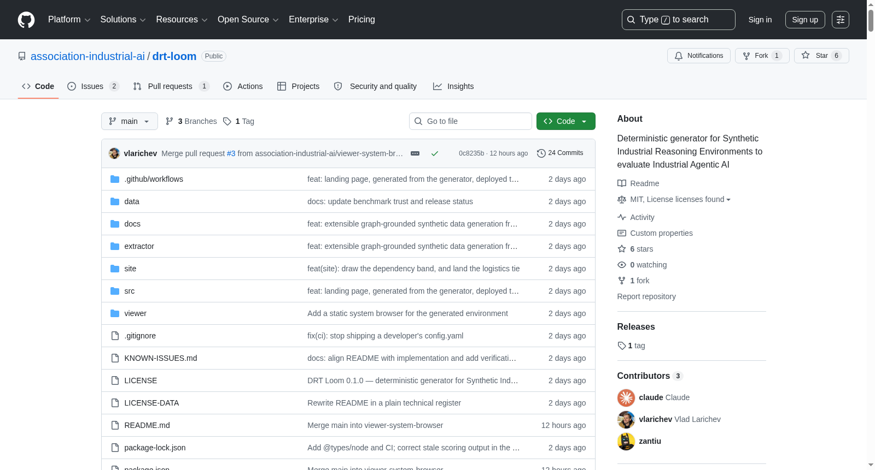The height and width of the screenshot is (470, 875).
Task: Click the site folder icon
Action: pyautogui.click(x=115, y=269)
